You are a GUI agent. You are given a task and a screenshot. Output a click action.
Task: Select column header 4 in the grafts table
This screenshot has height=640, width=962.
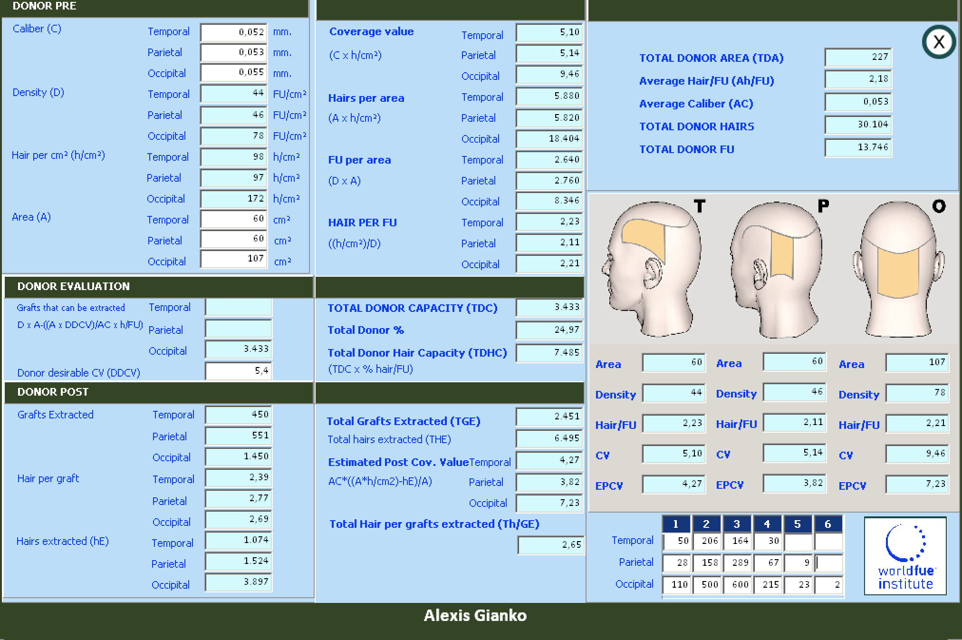coord(767,524)
